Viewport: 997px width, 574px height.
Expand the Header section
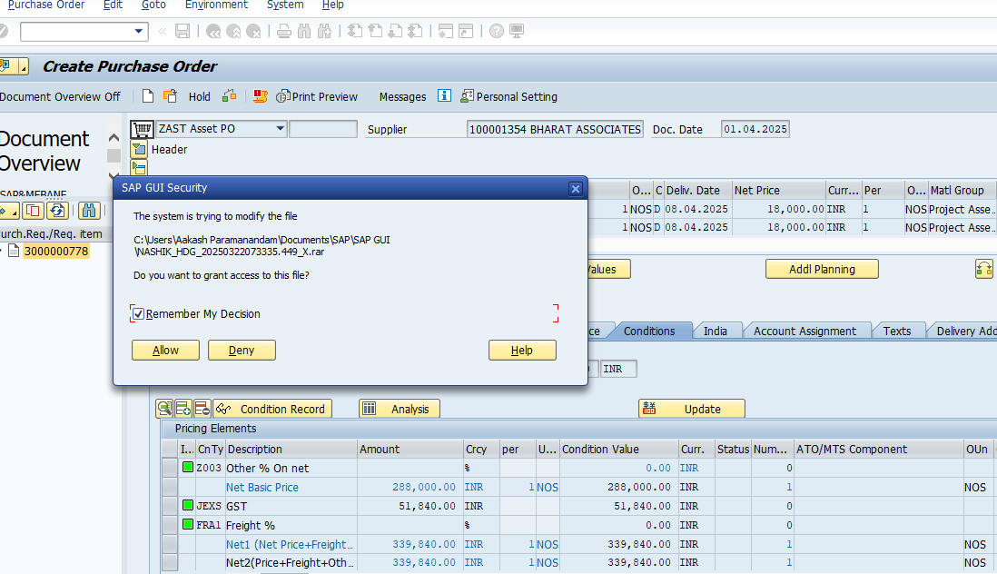click(x=139, y=149)
